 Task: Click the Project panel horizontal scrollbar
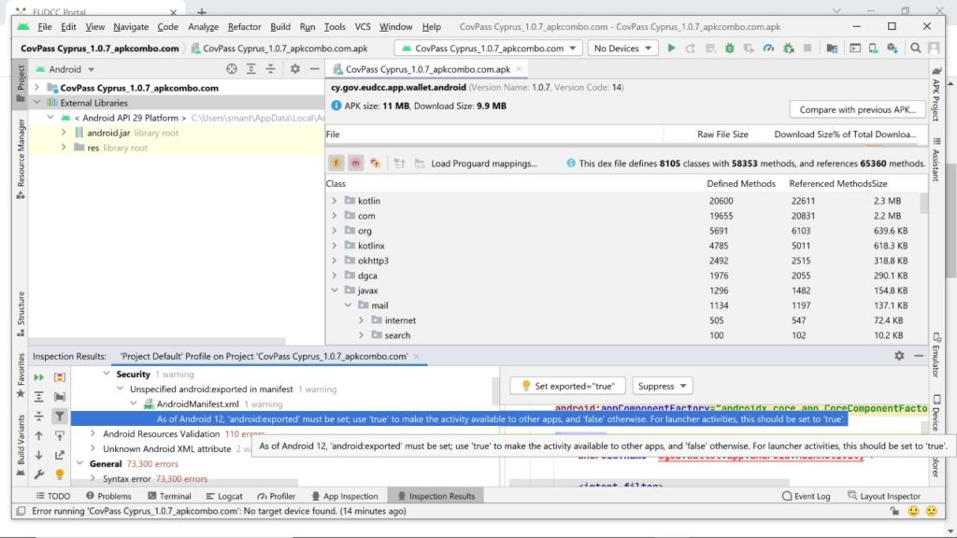157,341
